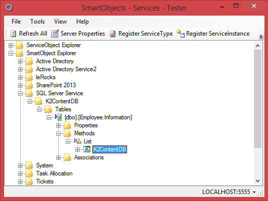Open the LOCALHOST:5555 server dropdown

click(x=254, y=192)
